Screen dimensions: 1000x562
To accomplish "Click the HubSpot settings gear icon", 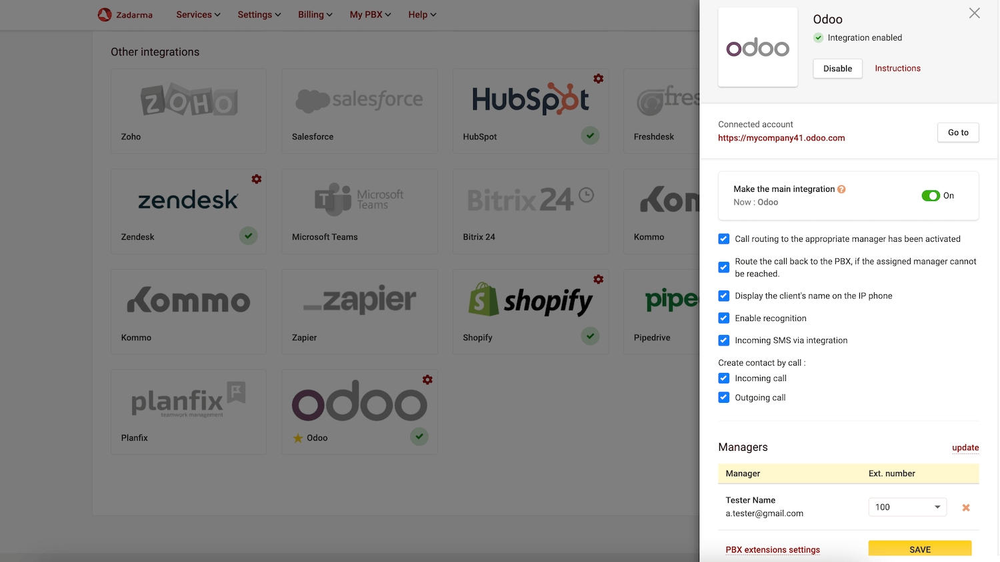I will pyautogui.click(x=598, y=79).
